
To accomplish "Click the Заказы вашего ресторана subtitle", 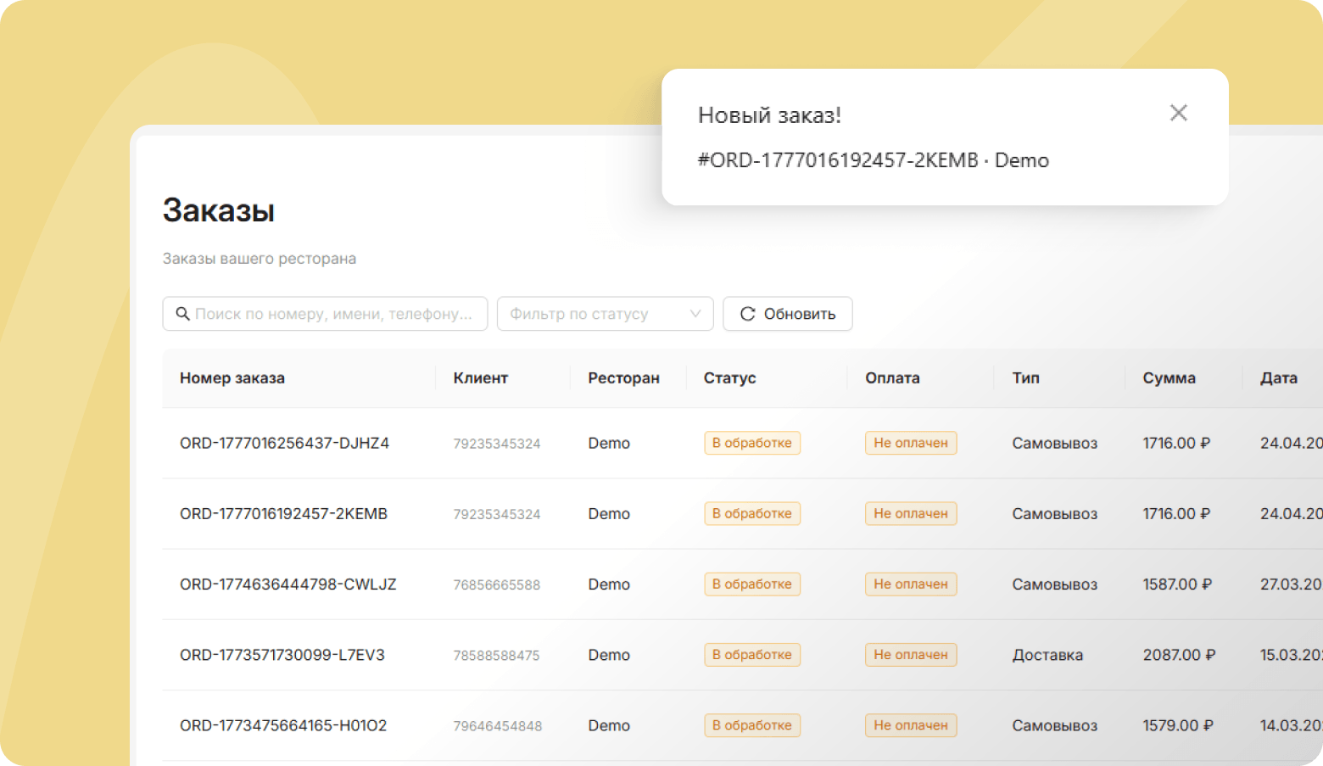I will (x=260, y=259).
